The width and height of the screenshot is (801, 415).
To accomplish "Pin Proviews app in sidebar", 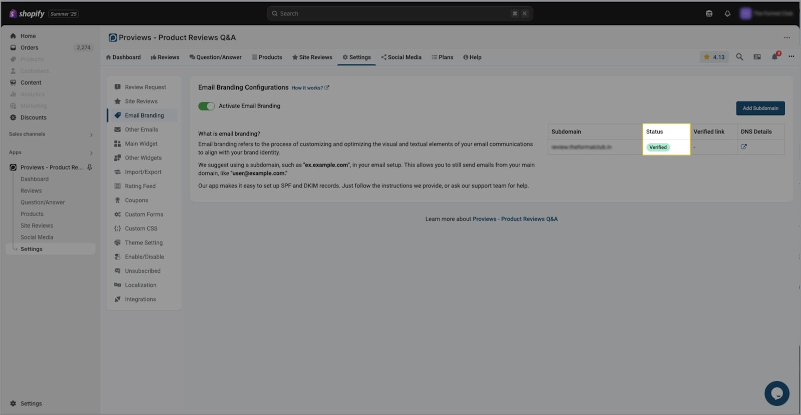I will (x=90, y=167).
